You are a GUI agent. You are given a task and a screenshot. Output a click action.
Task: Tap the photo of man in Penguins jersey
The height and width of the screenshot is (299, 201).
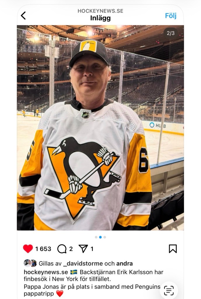pos(100,129)
